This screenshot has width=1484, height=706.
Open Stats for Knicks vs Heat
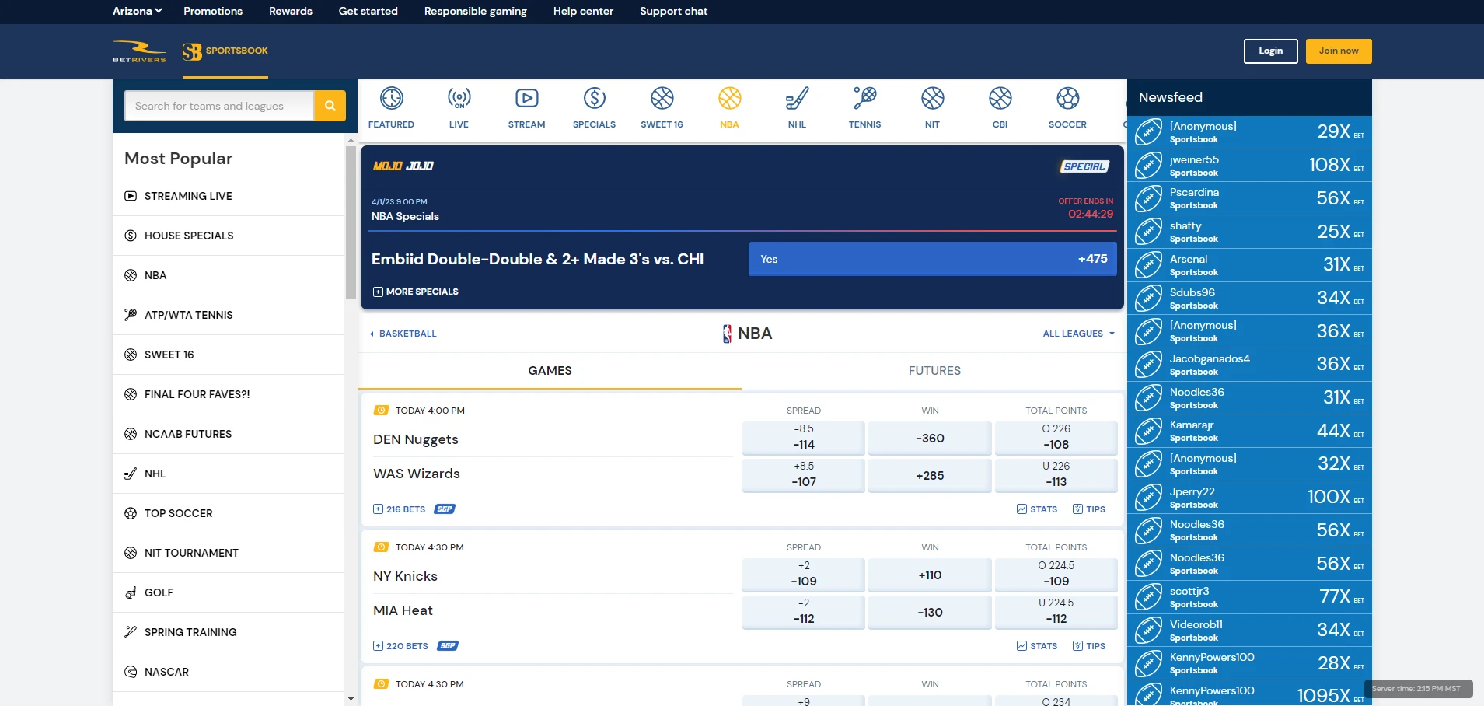[1037, 646]
